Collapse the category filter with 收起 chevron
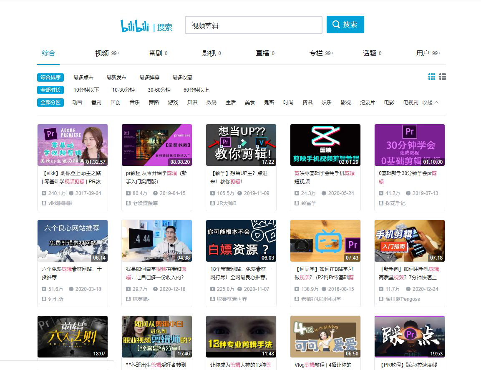 (x=431, y=102)
